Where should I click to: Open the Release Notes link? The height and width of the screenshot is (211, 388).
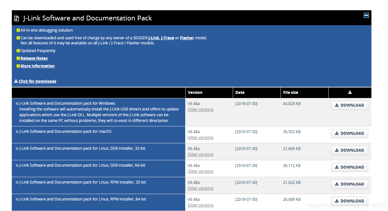click(x=34, y=58)
